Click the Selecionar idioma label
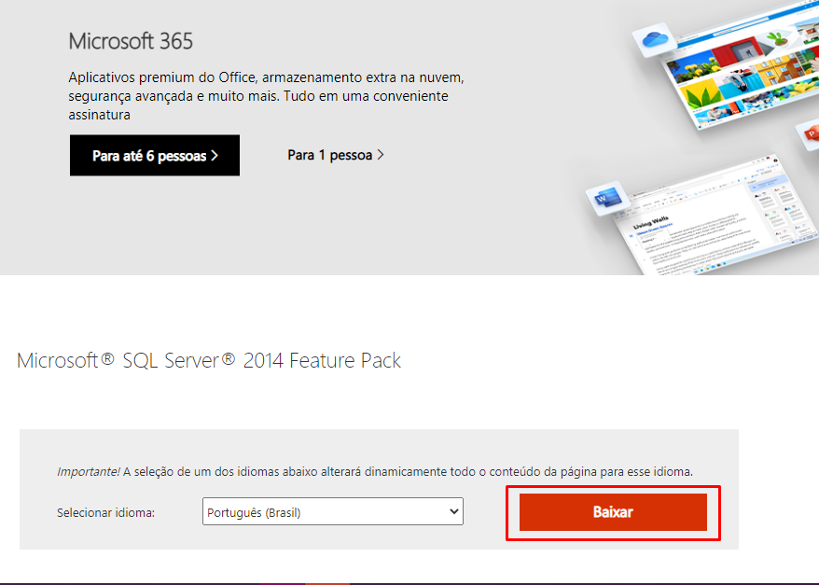 point(105,513)
